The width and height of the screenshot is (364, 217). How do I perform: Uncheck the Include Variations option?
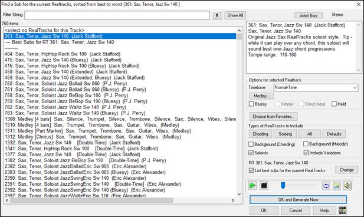click(x=306, y=153)
